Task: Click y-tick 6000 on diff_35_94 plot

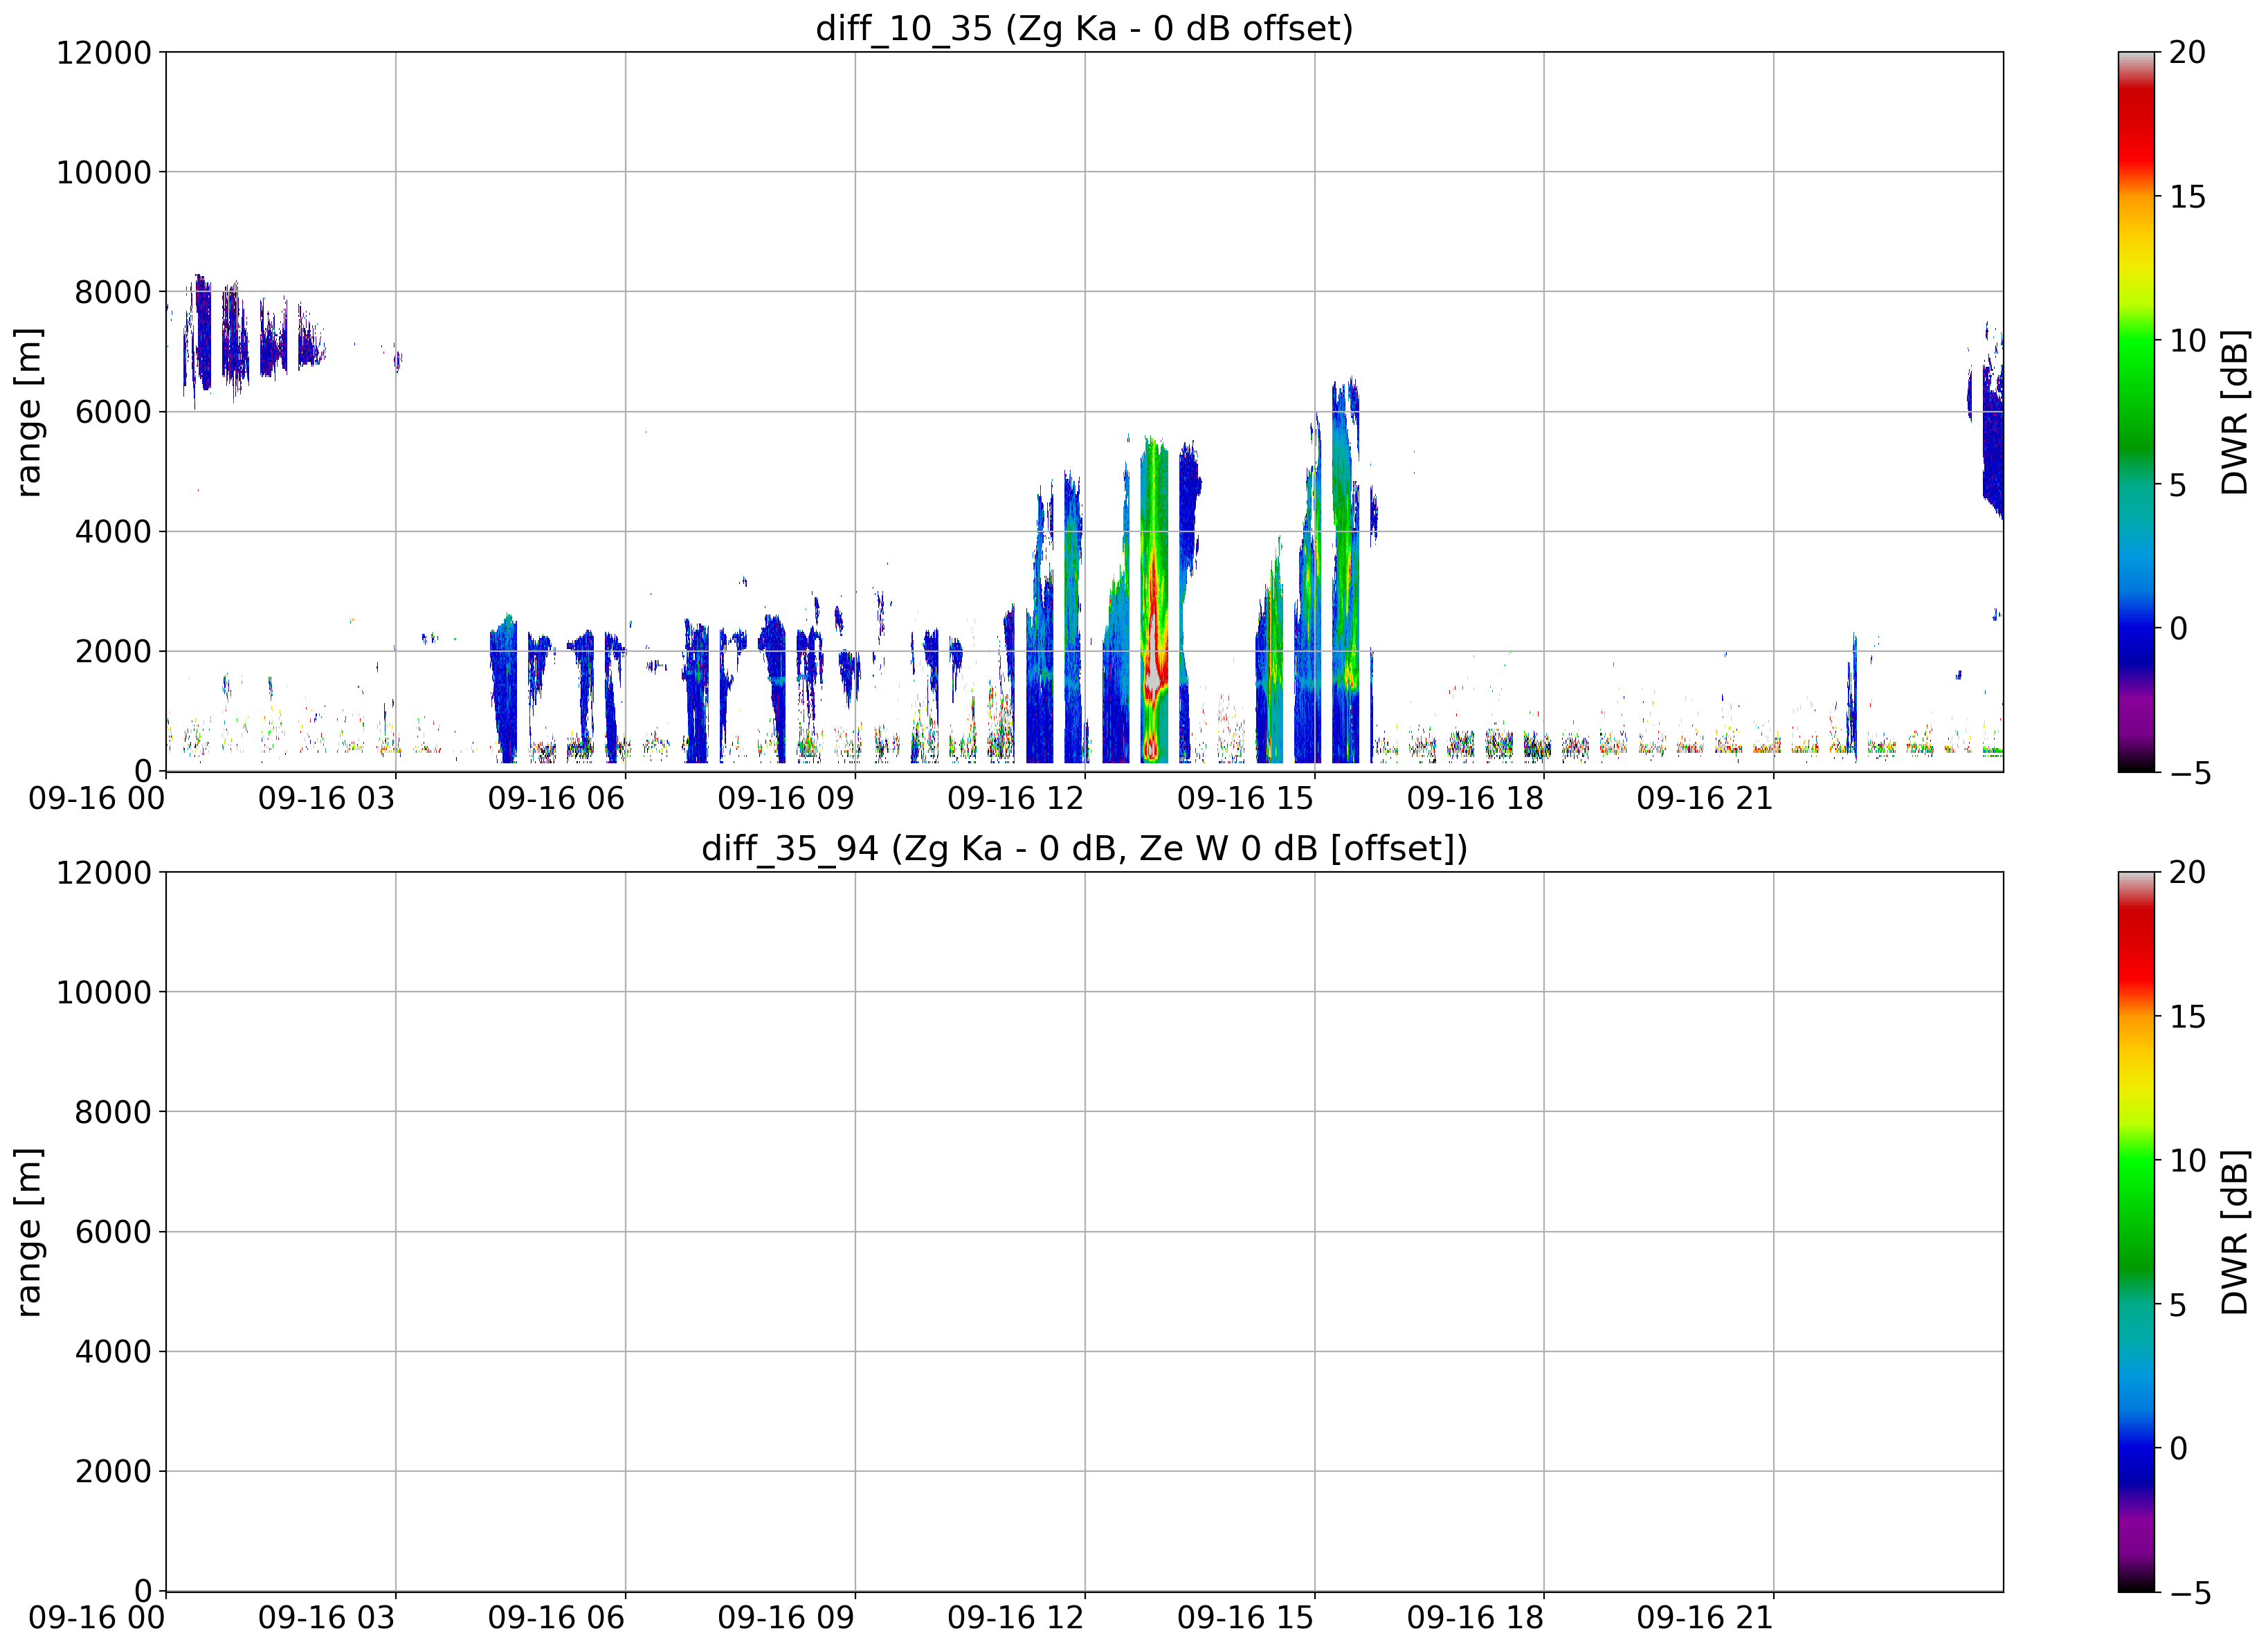Action: (x=113, y=1231)
